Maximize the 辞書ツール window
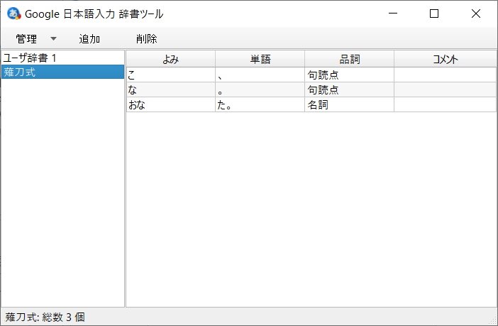Image resolution: width=498 pixels, height=326 pixels. tap(434, 13)
